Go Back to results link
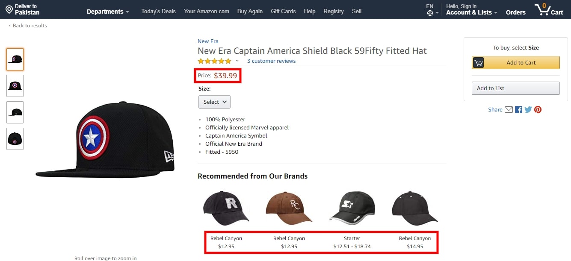The height and width of the screenshot is (261, 571). [28, 26]
